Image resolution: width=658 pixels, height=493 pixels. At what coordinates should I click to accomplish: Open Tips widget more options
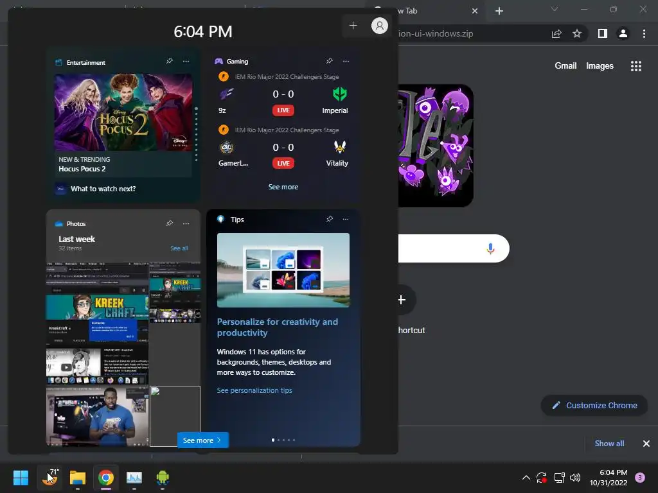point(345,220)
